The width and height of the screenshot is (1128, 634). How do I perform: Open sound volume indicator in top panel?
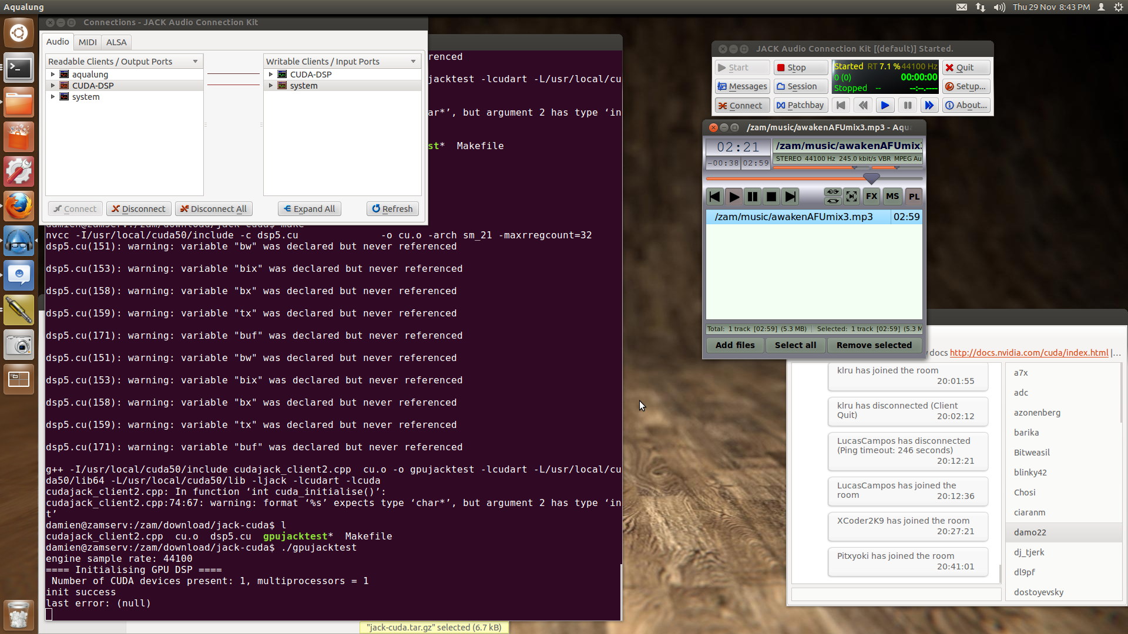[999, 7]
